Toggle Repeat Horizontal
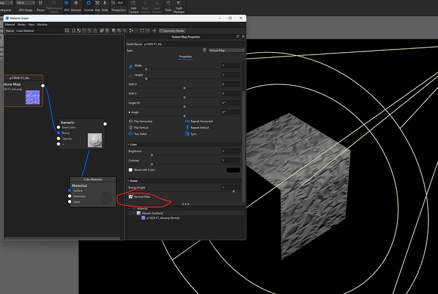The image size is (438, 294). pos(199,121)
